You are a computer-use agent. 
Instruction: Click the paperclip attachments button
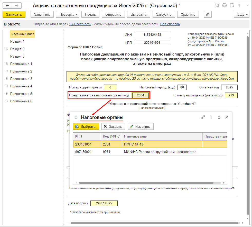click(x=208, y=15)
